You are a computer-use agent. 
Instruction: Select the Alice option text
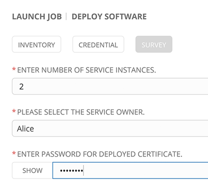click(x=25, y=129)
